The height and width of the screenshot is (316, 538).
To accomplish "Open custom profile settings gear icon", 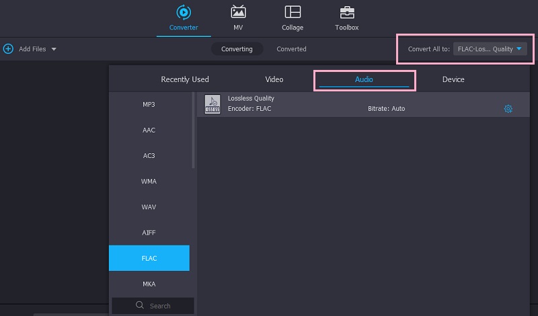I will pos(508,109).
